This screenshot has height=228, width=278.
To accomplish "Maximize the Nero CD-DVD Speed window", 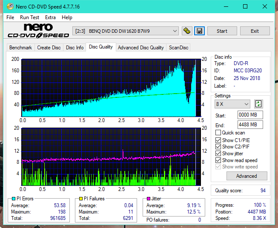I will pyautogui.click(x=245, y=6).
